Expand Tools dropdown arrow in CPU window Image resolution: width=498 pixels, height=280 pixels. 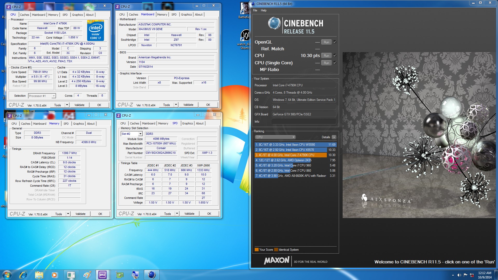(x=67, y=105)
